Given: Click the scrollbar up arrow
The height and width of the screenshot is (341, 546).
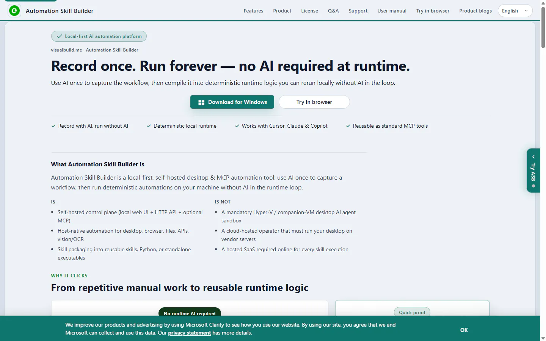Looking at the screenshot, I should pyautogui.click(x=543, y=3).
